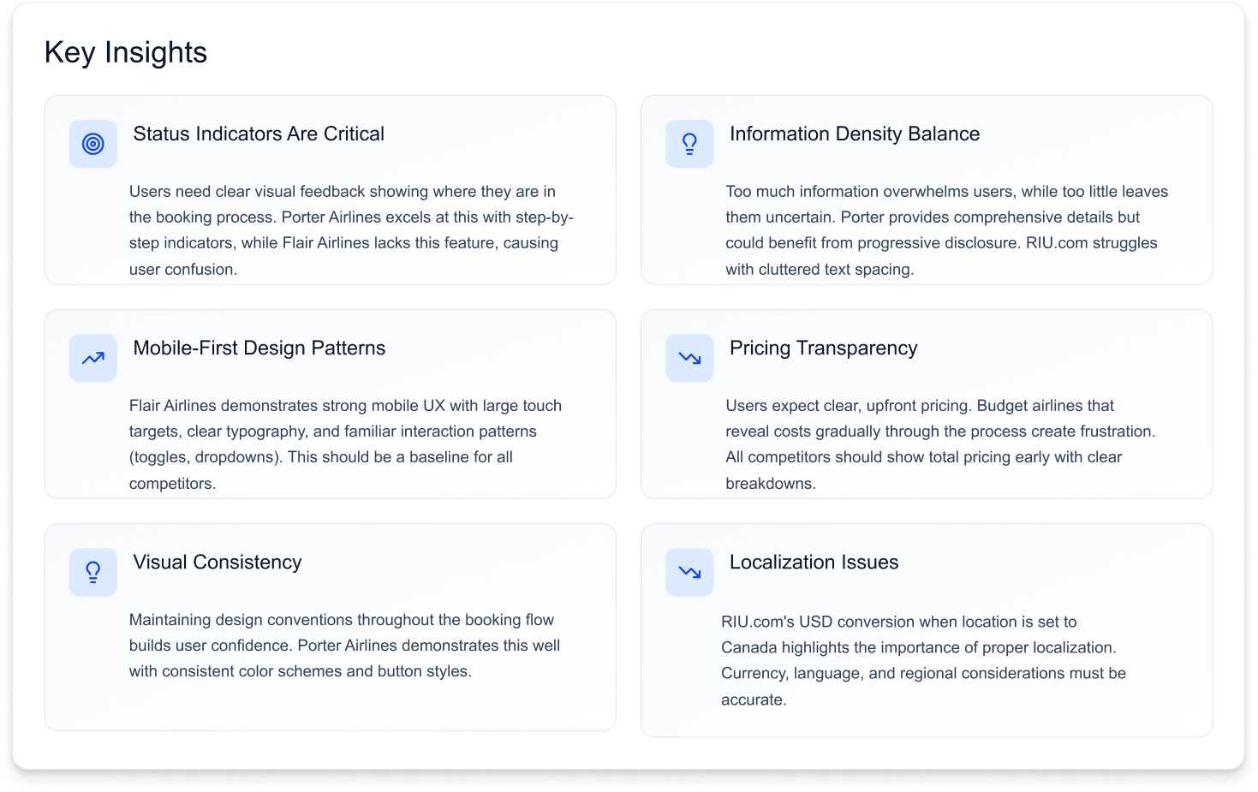Click the Information Density Balance title
Viewport: 1258px width, 792px height.
coord(854,134)
